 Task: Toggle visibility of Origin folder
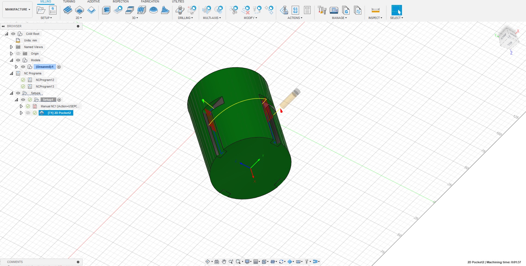(18, 54)
